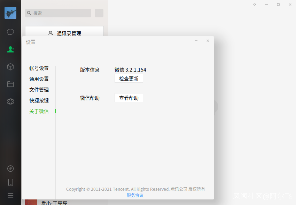The width and height of the screenshot is (296, 205).
Task: Open the Favorites cube icon
Action: (10, 67)
